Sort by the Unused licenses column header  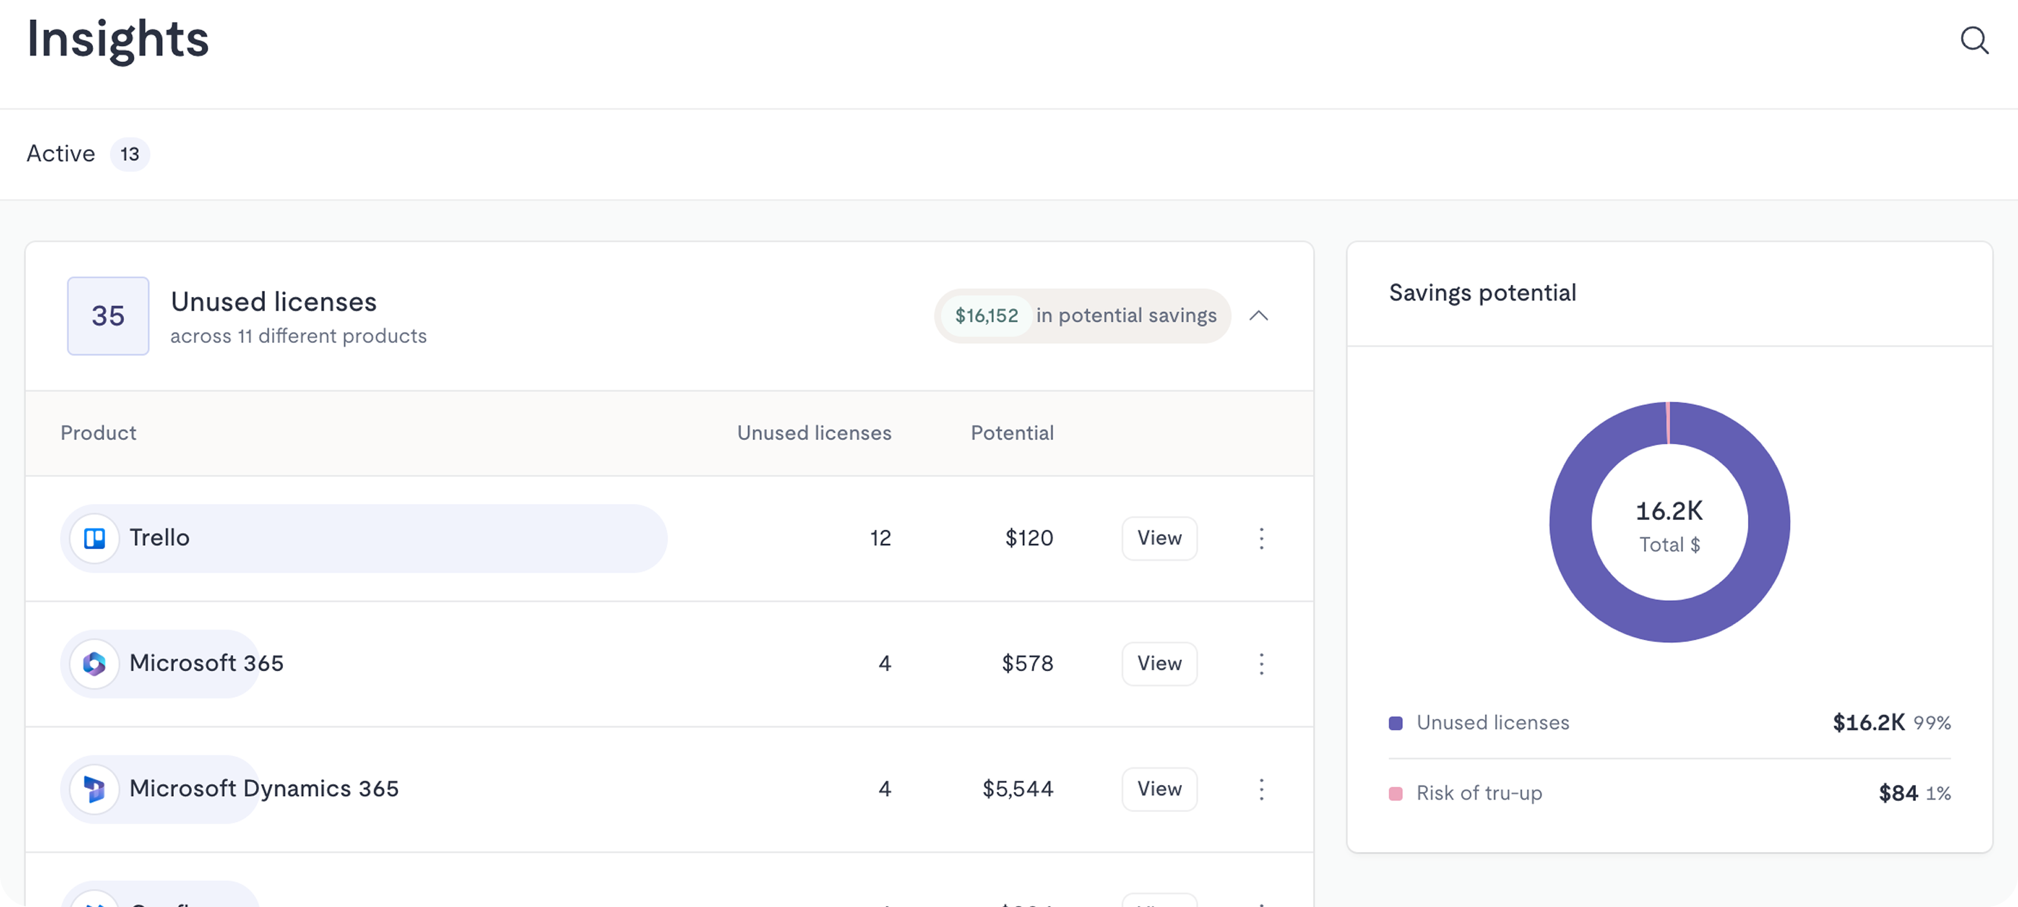tap(813, 433)
